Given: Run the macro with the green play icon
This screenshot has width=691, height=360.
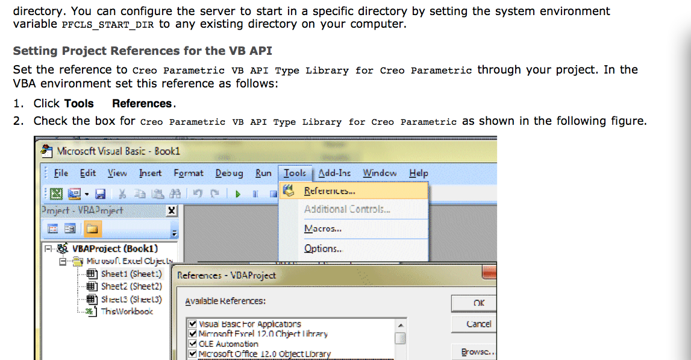Looking at the screenshot, I should point(238,194).
